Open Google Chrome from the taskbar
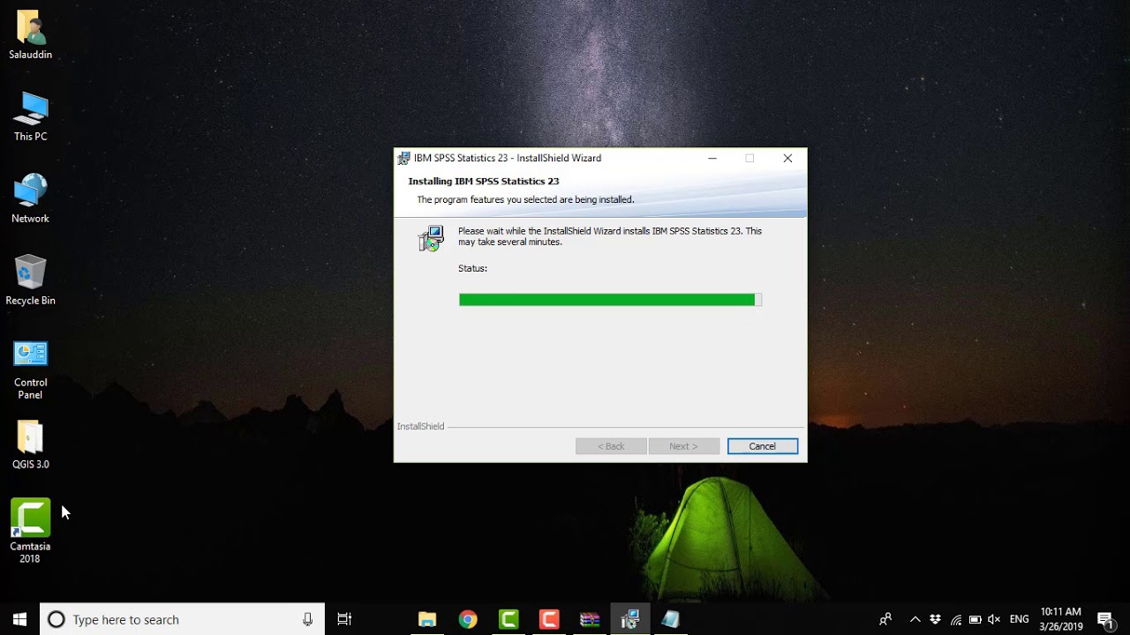 (468, 619)
